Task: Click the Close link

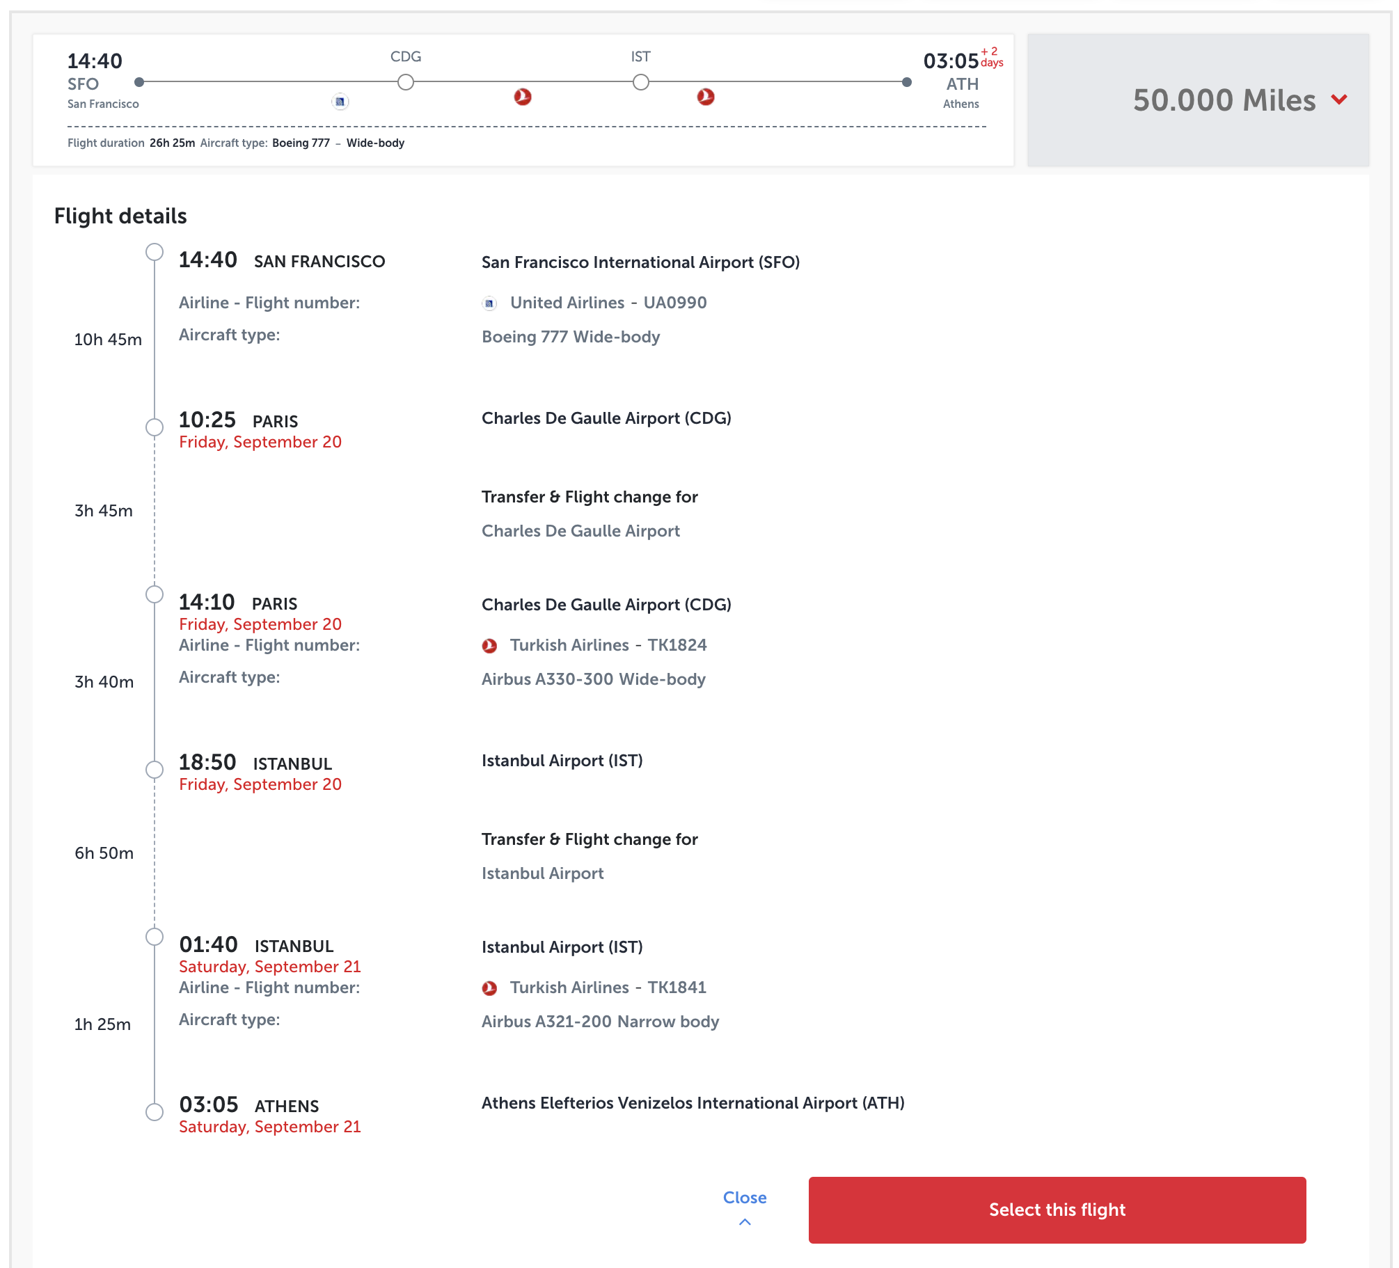Action: pyautogui.click(x=745, y=1198)
